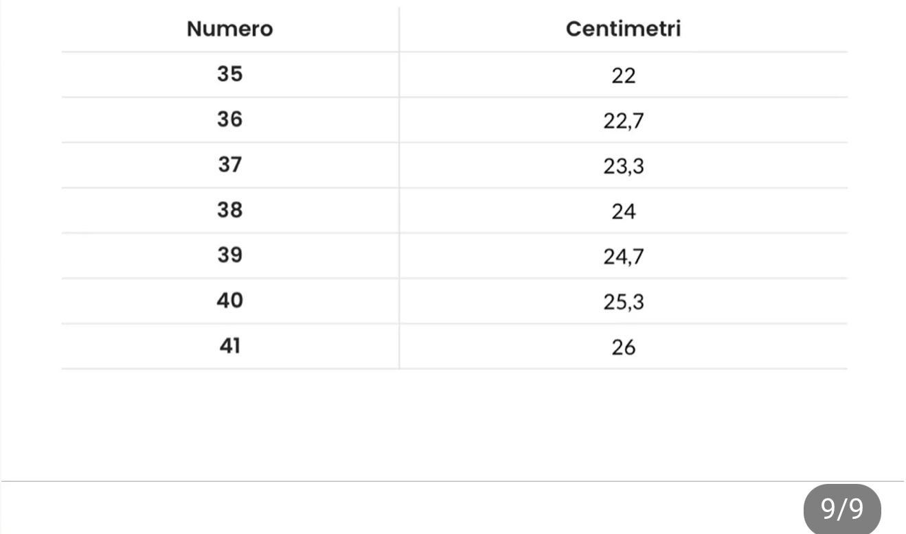The image size is (906, 534).
Task: Select the 24,7 centimetri value
Action: pos(623,257)
